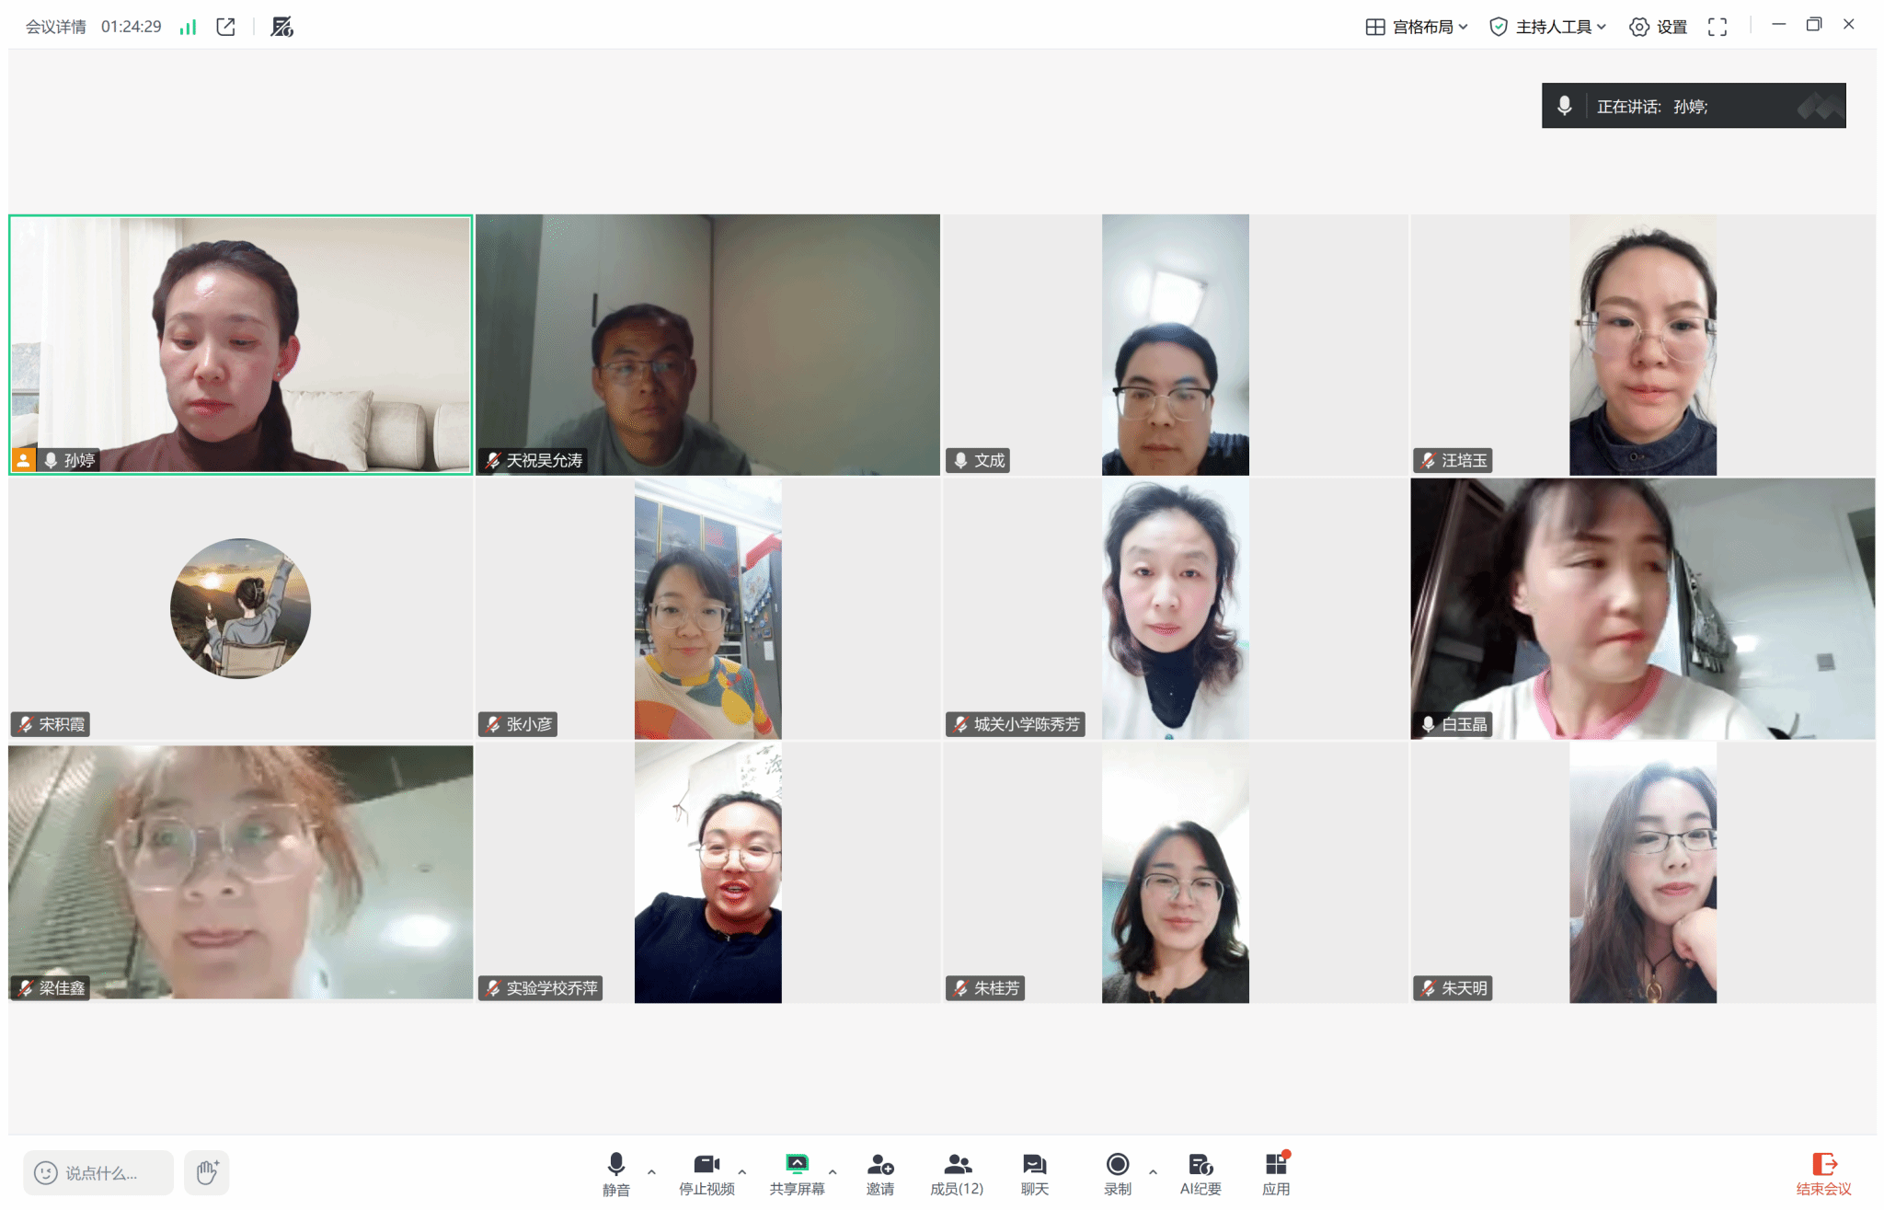Open 设置 settings
The width and height of the screenshot is (1884, 1210).
click(1659, 27)
